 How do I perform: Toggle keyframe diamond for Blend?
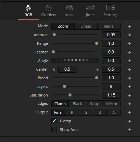tap(129, 78)
